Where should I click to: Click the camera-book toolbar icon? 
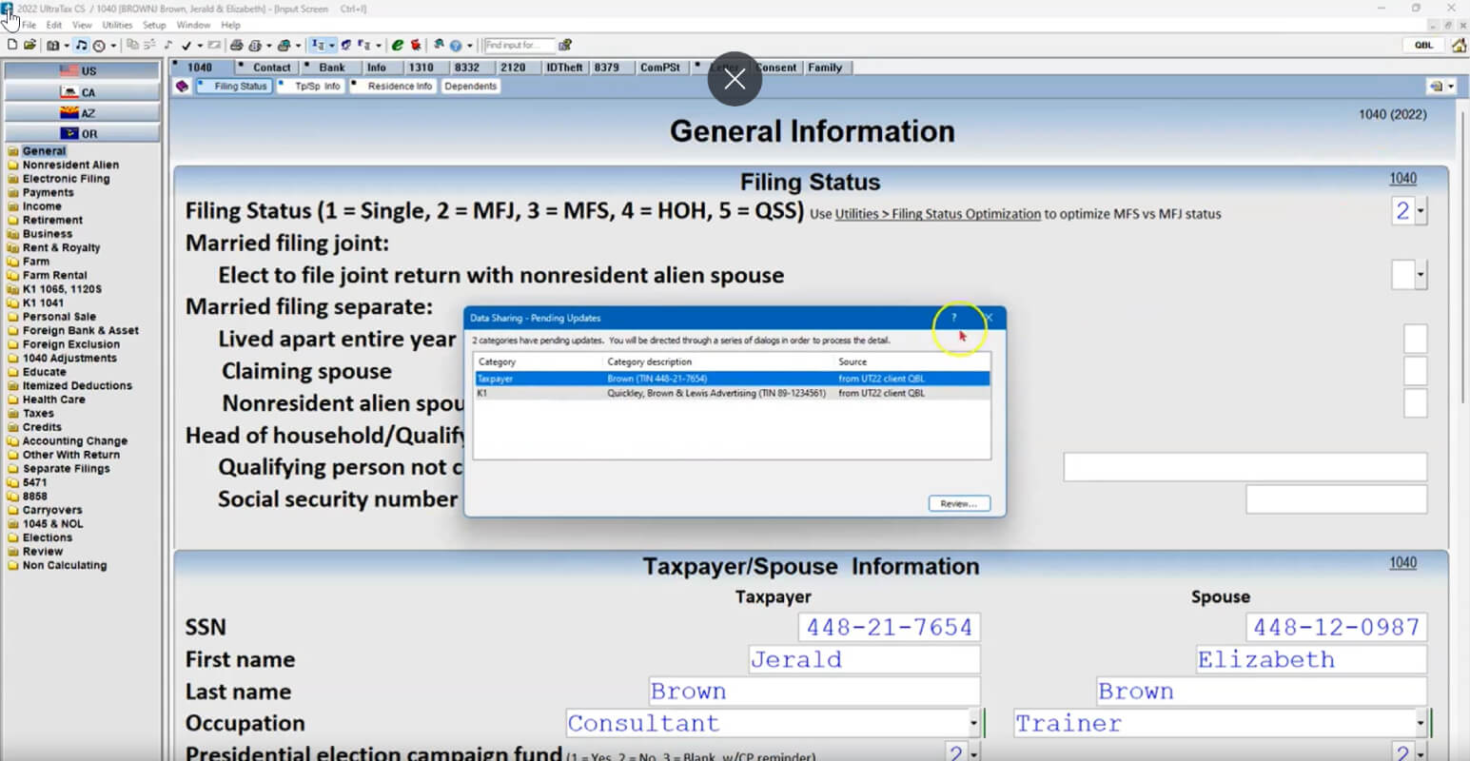52,46
